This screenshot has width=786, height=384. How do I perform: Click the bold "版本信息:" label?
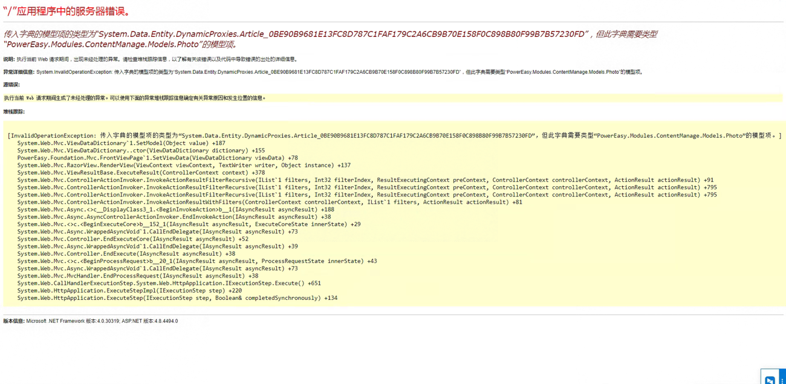[14, 321]
